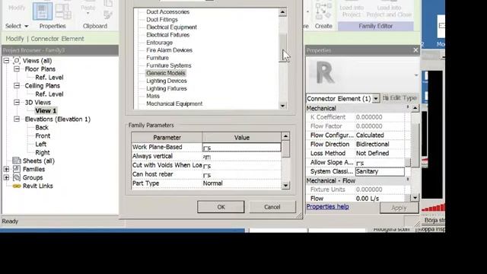Collapse the Mechanical properties group
Viewport: 487px width, 274px height.
coord(408,108)
